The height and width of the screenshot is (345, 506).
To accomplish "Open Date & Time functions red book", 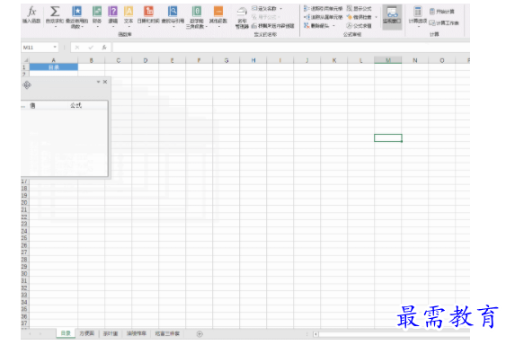I will tap(148, 12).
